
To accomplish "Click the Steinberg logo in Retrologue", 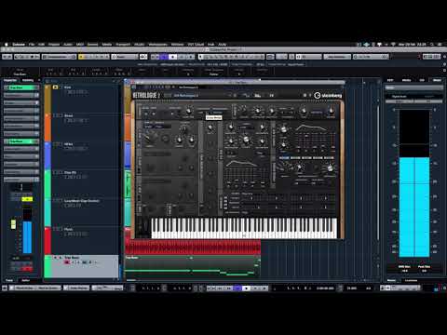I will click(x=328, y=96).
